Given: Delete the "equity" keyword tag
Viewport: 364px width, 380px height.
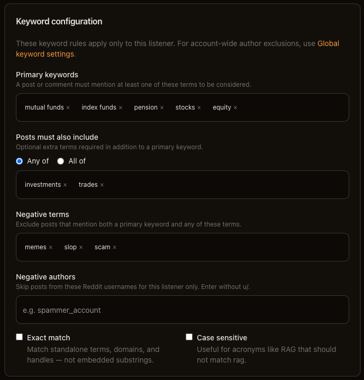Looking at the screenshot, I should pyautogui.click(x=235, y=107).
